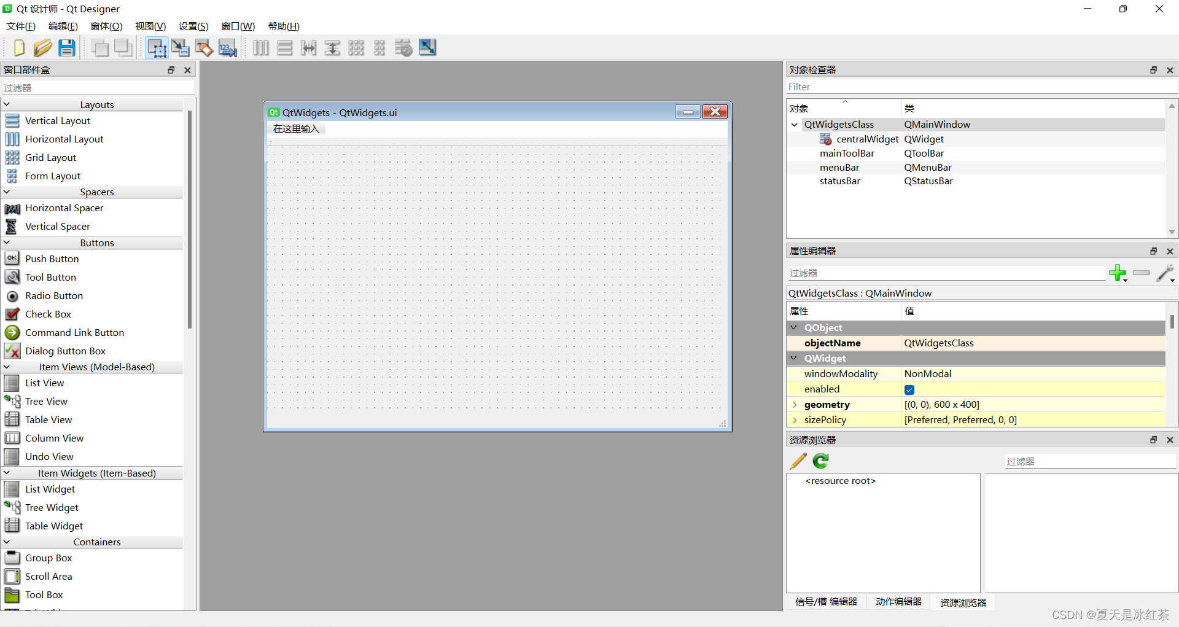Click the Open form folder icon

click(x=42, y=48)
